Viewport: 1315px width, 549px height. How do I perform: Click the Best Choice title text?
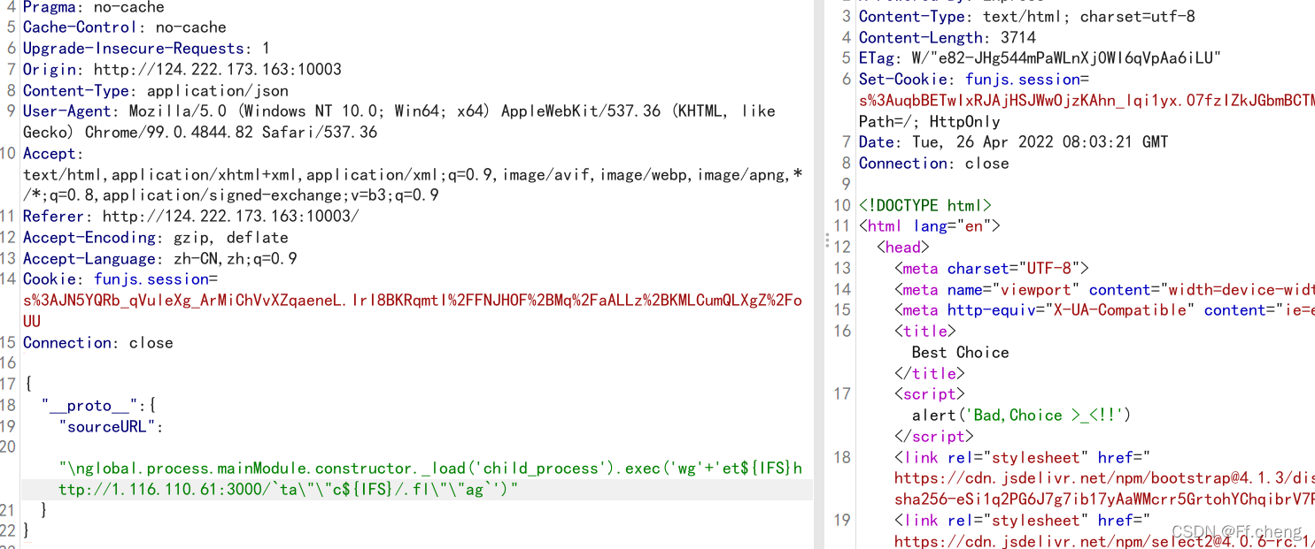coord(961,353)
